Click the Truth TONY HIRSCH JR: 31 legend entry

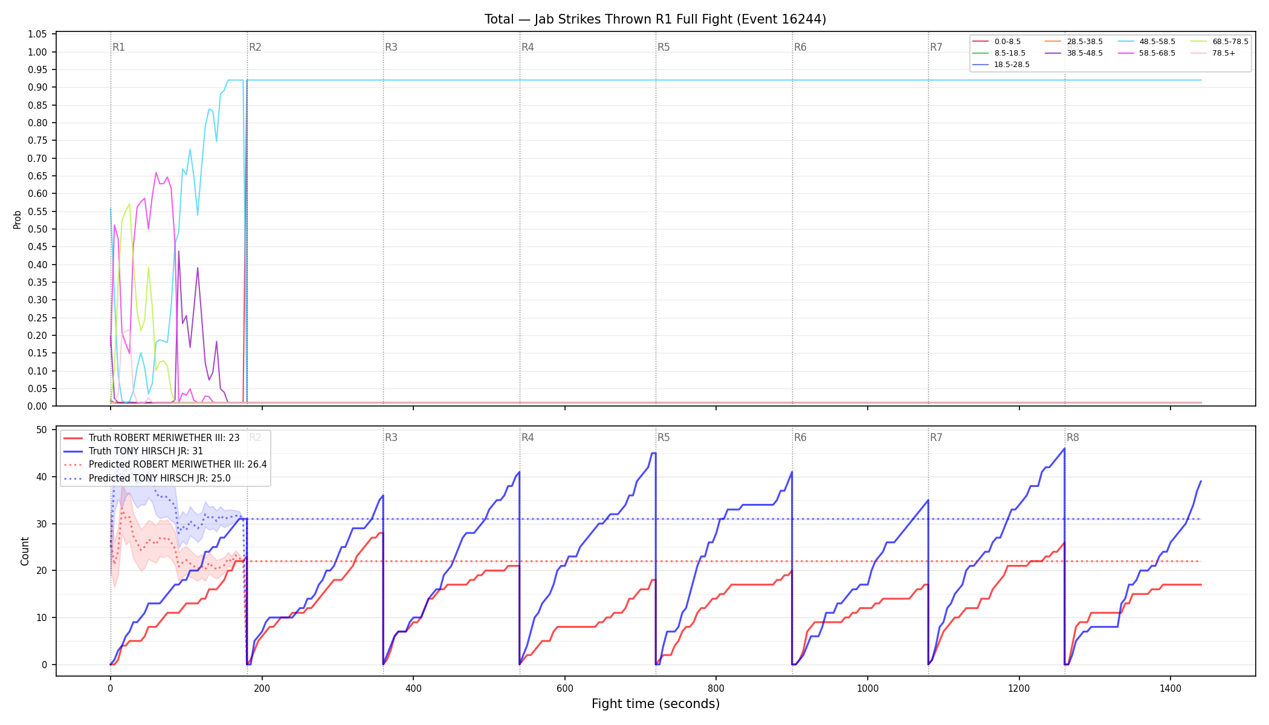pyautogui.click(x=134, y=451)
